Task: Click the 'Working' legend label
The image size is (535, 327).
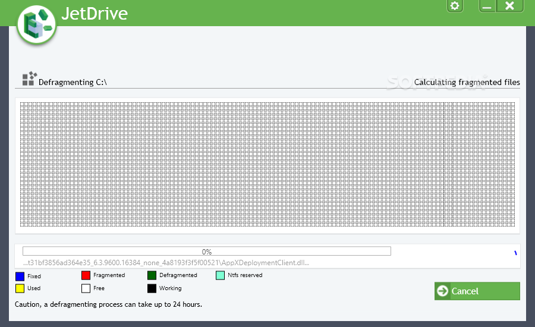Action: point(170,288)
